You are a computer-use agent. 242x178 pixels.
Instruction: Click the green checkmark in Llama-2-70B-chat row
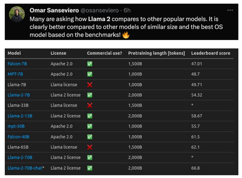[x=90, y=168]
